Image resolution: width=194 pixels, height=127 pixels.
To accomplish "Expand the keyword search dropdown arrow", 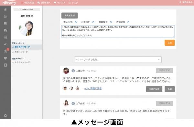I will pos(159,60).
